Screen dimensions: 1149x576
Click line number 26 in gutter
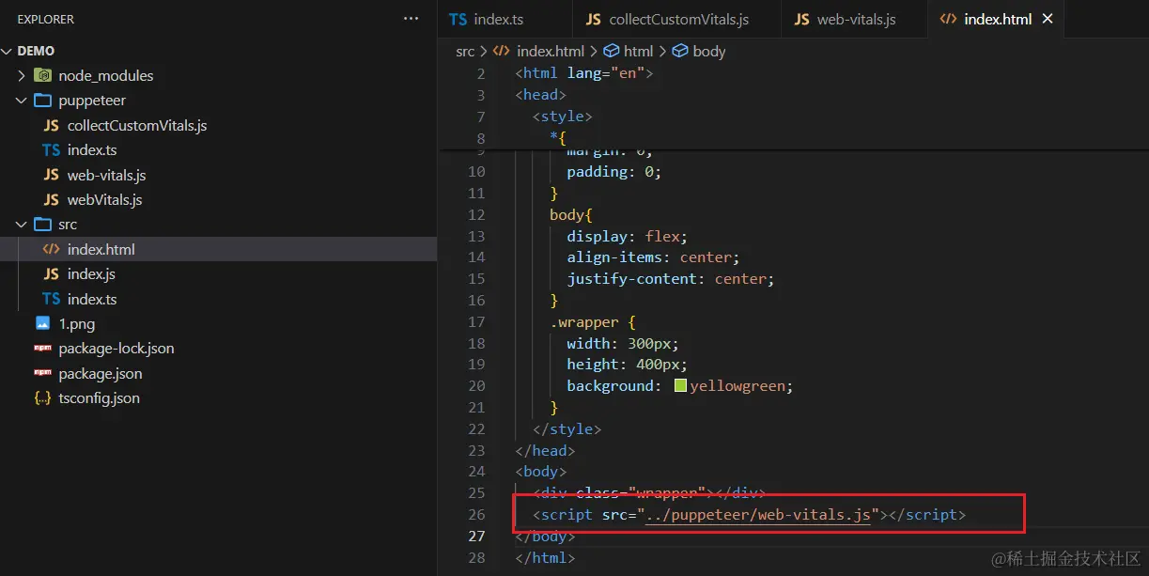pyautogui.click(x=476, y=515)
